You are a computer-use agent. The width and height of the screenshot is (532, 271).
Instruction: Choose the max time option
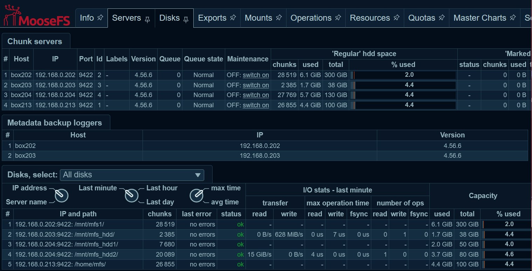click(x=226, y=188)
